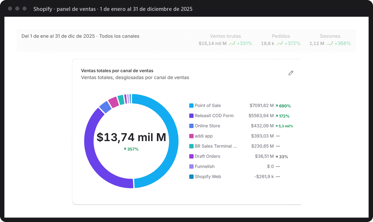Screen dimensions: 373x222
Task: Click the +368% sessions change
Action: [x=342, y=44]
